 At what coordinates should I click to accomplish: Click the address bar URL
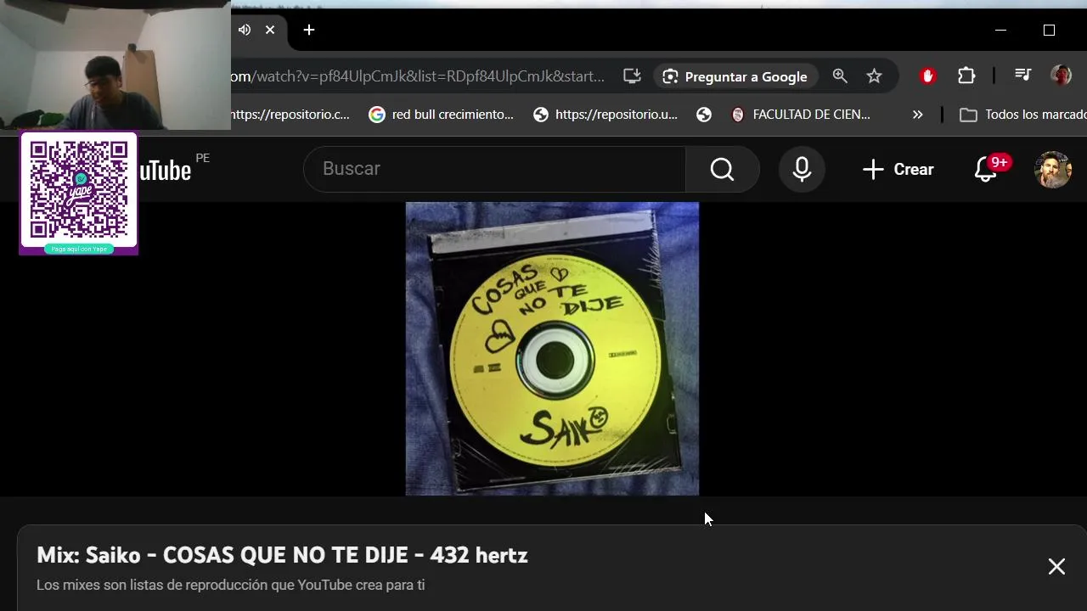418,76
